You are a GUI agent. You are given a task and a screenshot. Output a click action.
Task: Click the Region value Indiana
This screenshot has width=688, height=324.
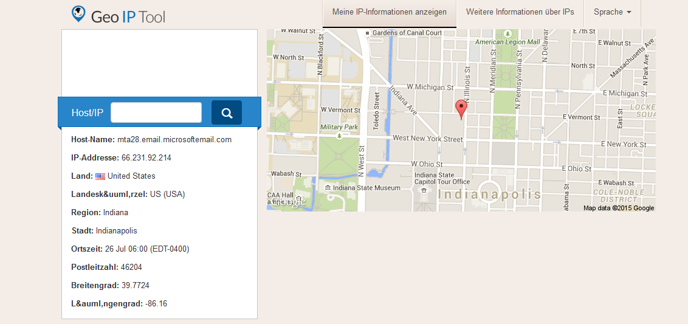[x=115, y=213]
